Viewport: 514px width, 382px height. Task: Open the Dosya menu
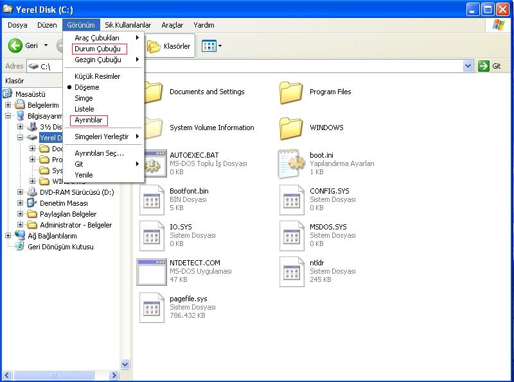pos(17,25)
